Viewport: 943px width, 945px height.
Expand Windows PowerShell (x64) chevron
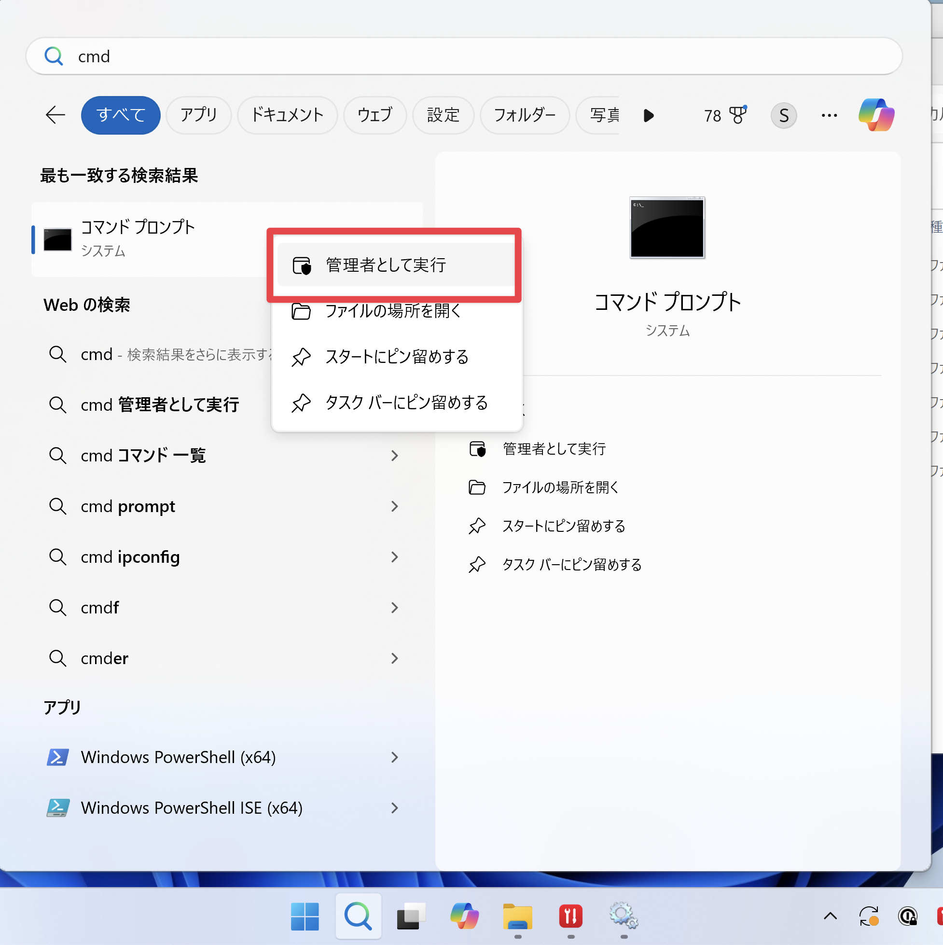point(395,757)
